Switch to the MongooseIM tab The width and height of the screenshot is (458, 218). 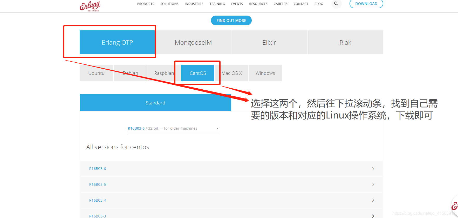(x=193, y=42)
